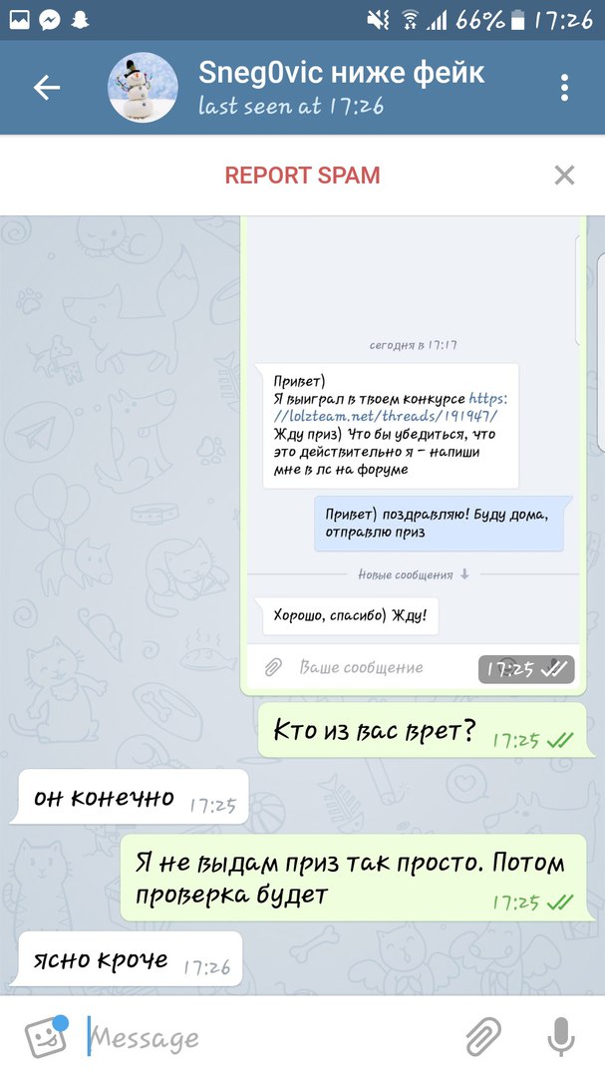
Task: Select the 'Кто из вас врет?' message
Action: 425,732
